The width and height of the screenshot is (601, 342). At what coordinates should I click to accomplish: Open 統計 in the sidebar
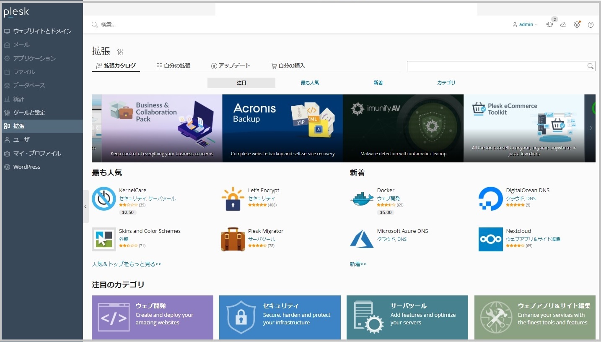pyautogui.click(x=42, y=99)
